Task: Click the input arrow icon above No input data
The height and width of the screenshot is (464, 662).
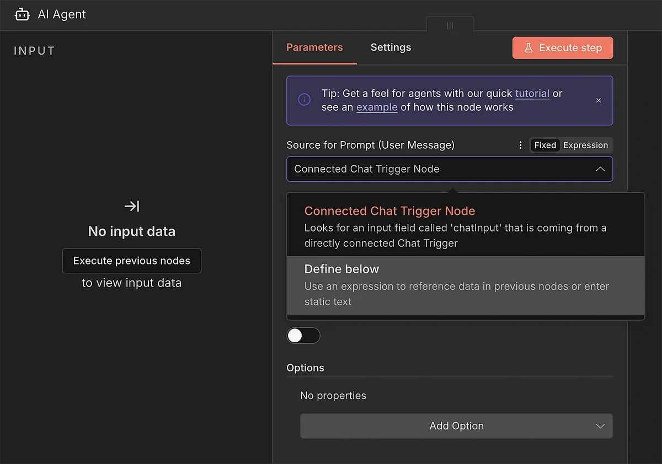Action: (132, 206)
